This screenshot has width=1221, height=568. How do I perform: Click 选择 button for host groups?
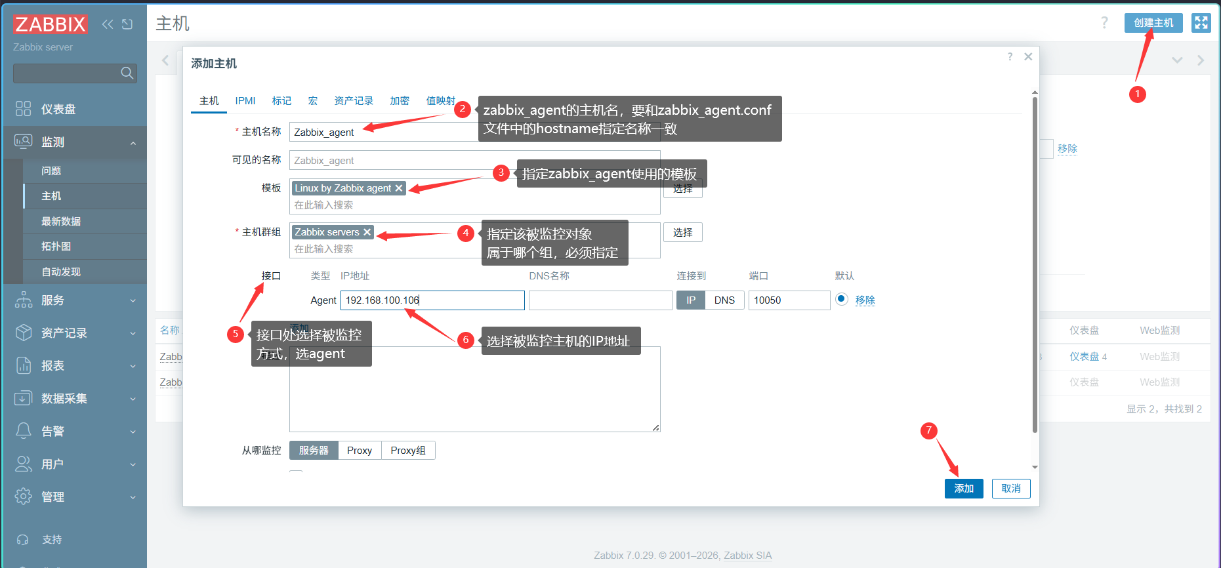click(x=683, y=233)
